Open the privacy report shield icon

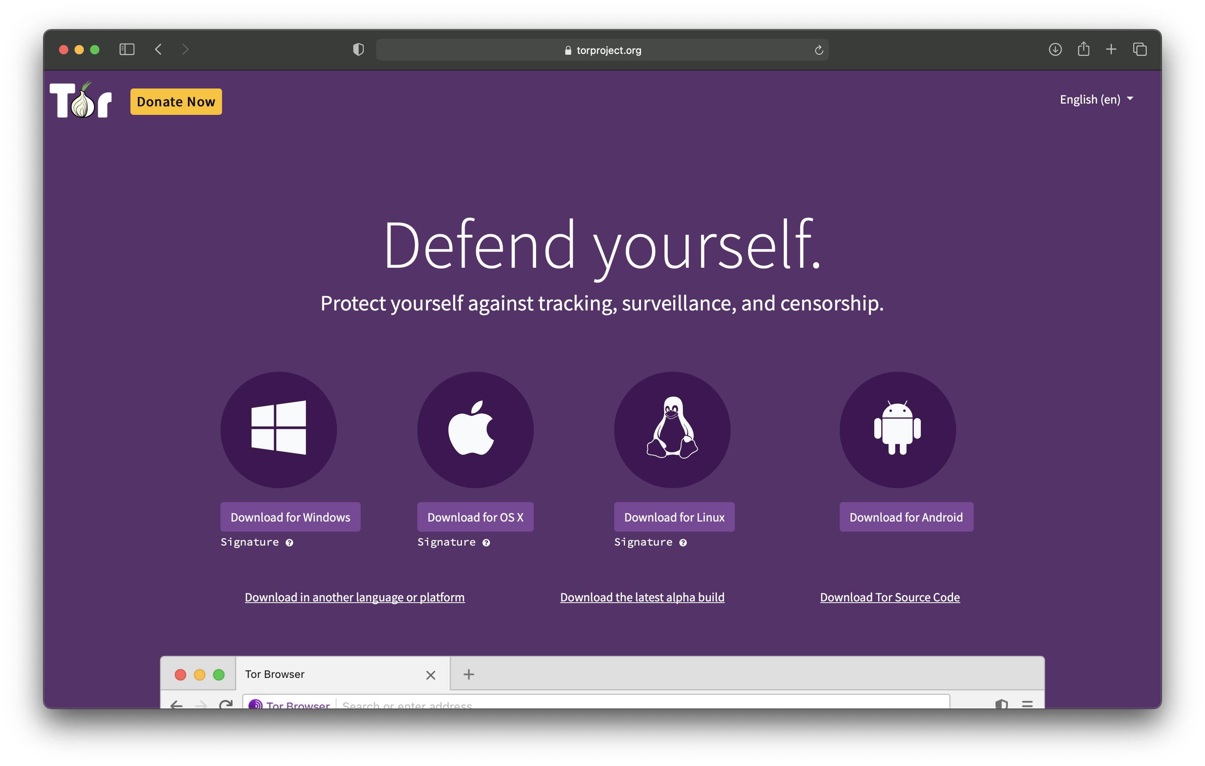[x=358, y=50]
